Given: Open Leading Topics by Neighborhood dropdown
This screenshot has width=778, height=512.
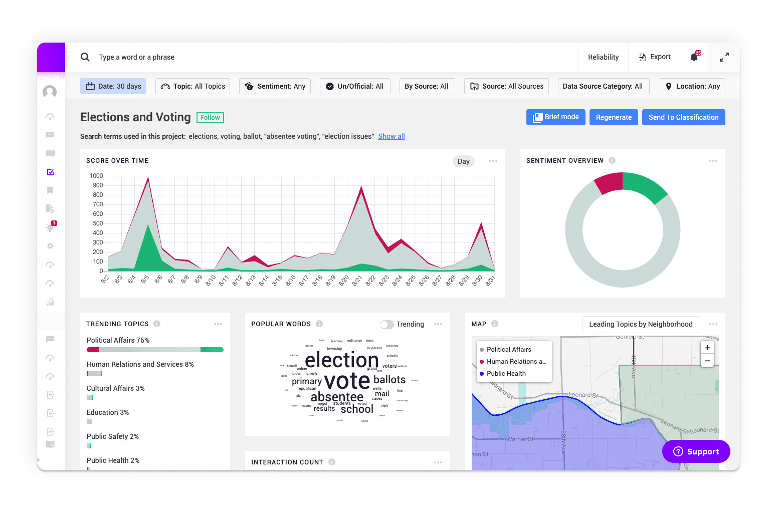Looking at the screenshot, I should (x=641, y=324).
